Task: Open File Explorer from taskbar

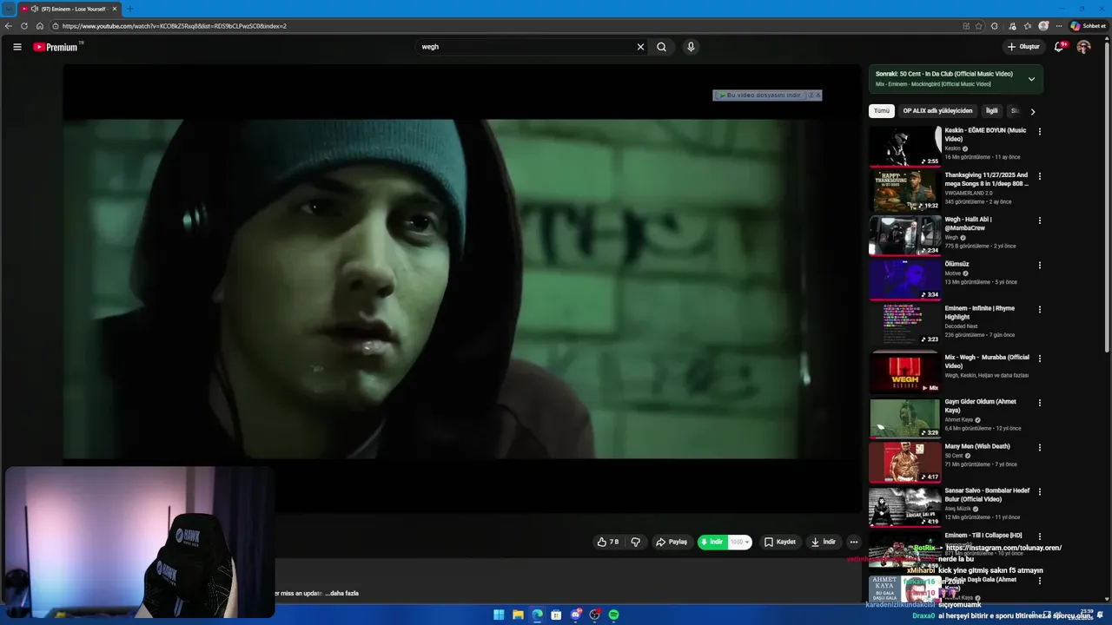Action: [518, 615]
